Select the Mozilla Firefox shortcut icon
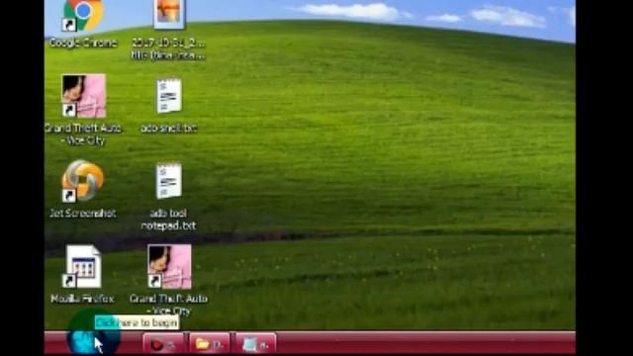633x356 pixels. pos(83,266)
